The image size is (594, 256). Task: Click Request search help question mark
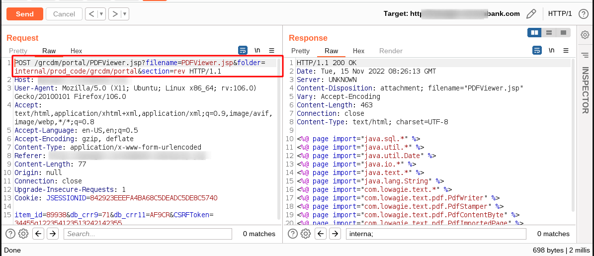tap(10, 234)
